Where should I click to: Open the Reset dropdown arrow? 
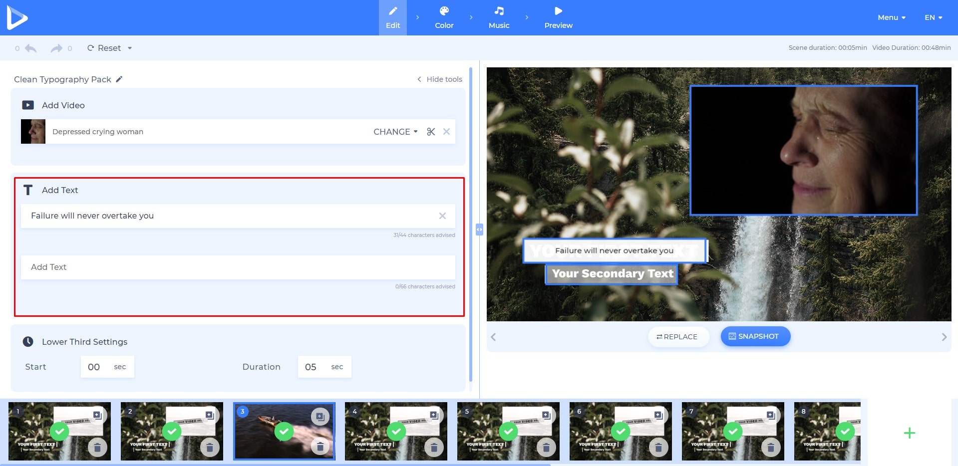coord(130,48)
